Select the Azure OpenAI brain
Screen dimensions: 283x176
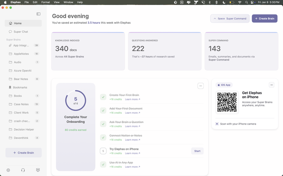pos(23,71)
